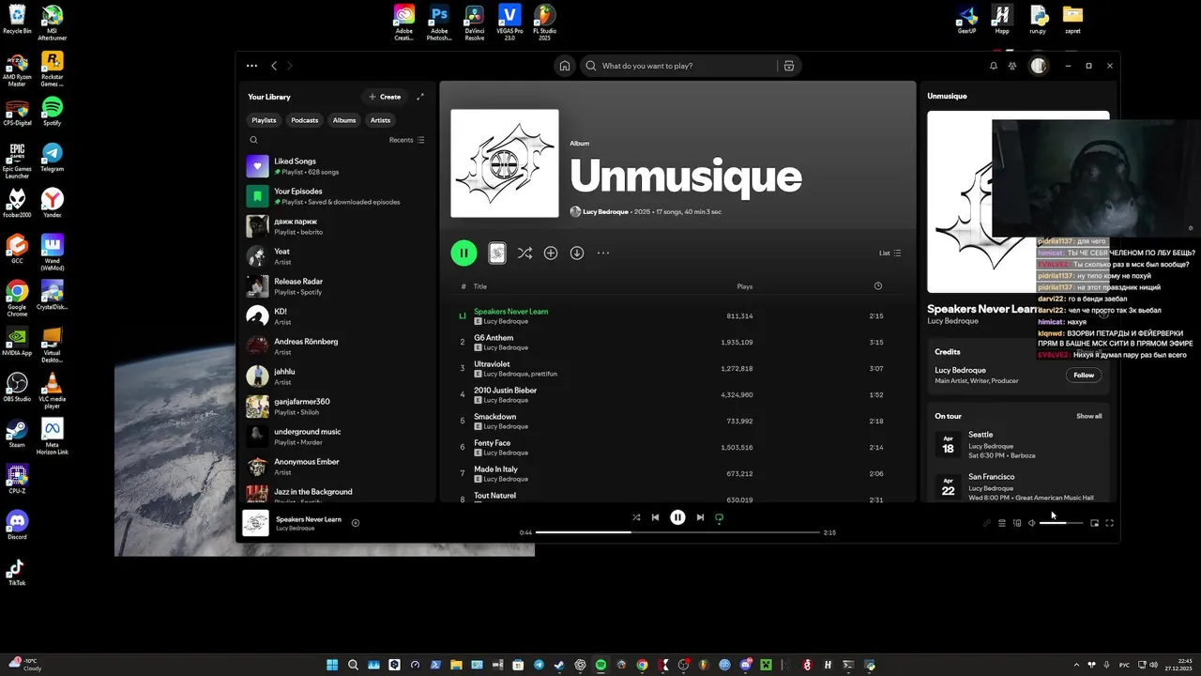
Task: Open Unmusique album cover art
Action: point(505,163)
